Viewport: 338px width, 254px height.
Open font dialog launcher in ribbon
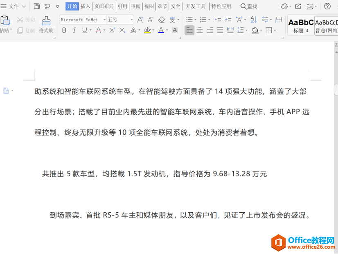pyautogui.click(x=180, y=38)
